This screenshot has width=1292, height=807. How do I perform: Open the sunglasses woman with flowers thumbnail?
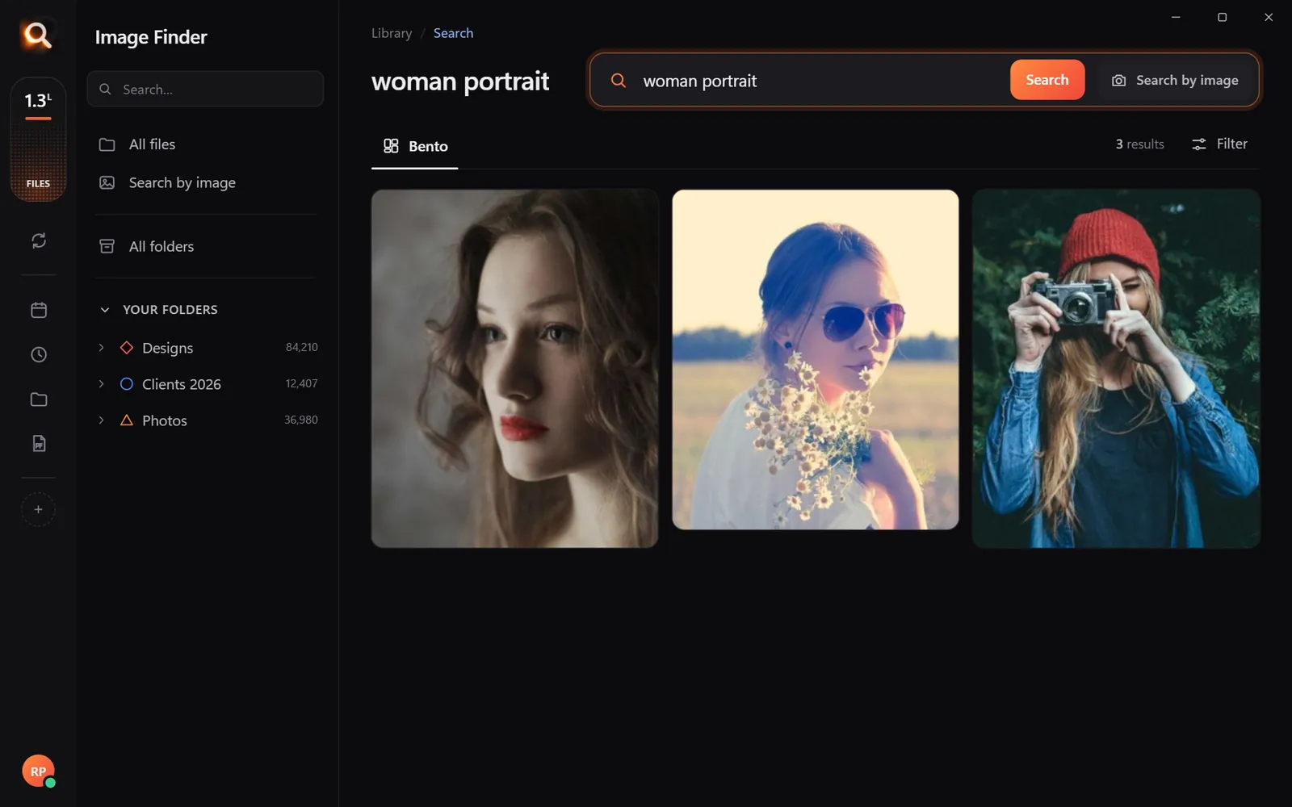tap(816, 360)
